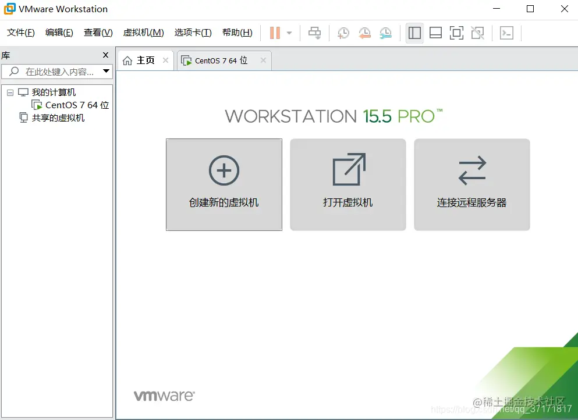
Task: Click the Unity mode toolbar icon
Action: click(478, 33)
